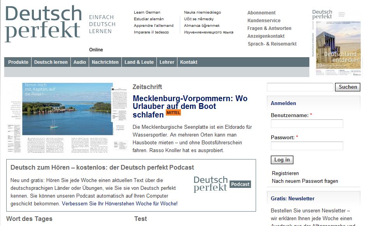Click the orange MITTEL level badge

(x=173, y=112)
